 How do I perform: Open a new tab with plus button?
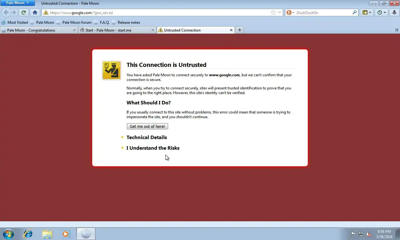click(239, 30)
